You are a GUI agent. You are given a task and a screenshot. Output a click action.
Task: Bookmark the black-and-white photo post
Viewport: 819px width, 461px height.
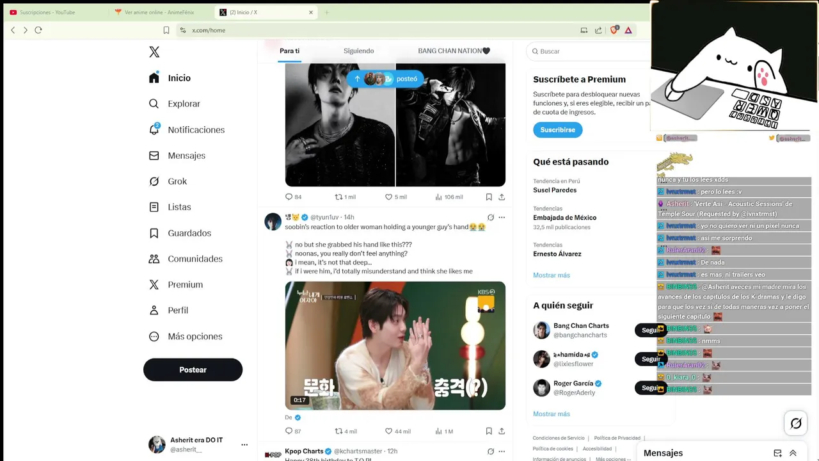[489, 197]
